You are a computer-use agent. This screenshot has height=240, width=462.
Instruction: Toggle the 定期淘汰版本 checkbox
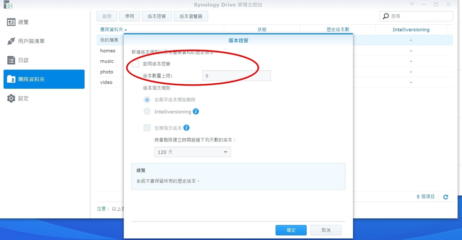(x=147, y=127)
